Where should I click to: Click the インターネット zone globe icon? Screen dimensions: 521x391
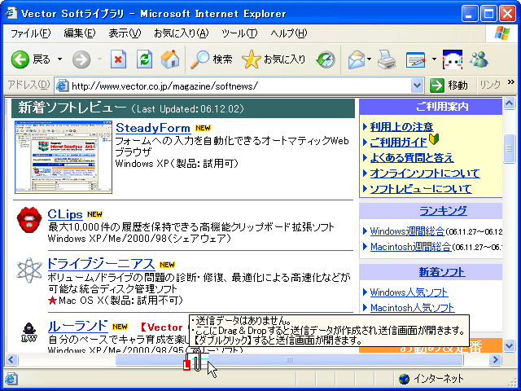404,379
